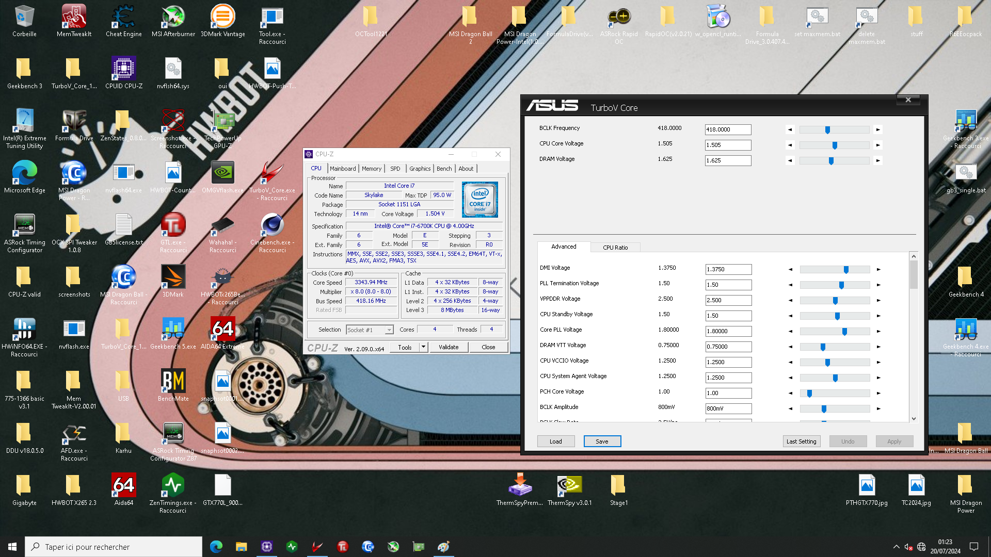Switch to the Mainboard tab in CPU-Z
Screen dimensions: 991x557
pos(343,169)
